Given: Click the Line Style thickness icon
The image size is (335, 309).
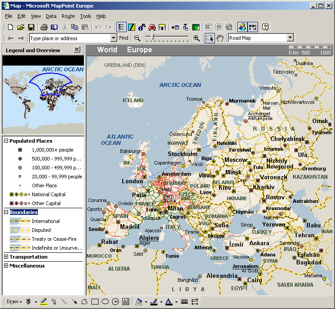Looking at the screenshot, I should tap(184, 301).
